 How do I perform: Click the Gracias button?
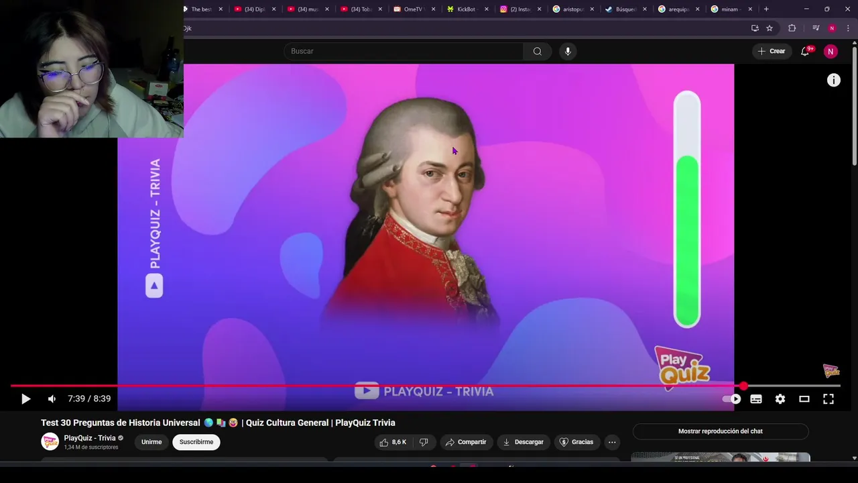[576, 442]
